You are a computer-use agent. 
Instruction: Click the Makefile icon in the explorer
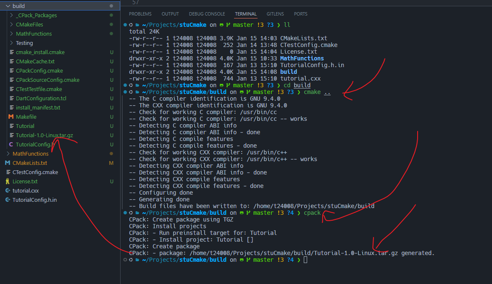pos(11,117)
